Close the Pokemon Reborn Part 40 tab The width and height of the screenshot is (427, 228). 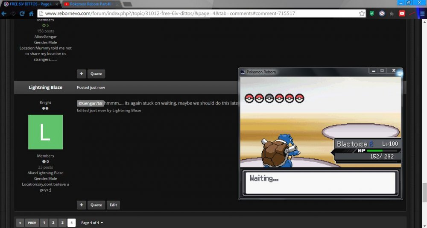117,4
